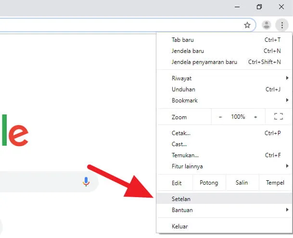Open the user profile avatar icon

pyautogui.click(x=267, y=25)
